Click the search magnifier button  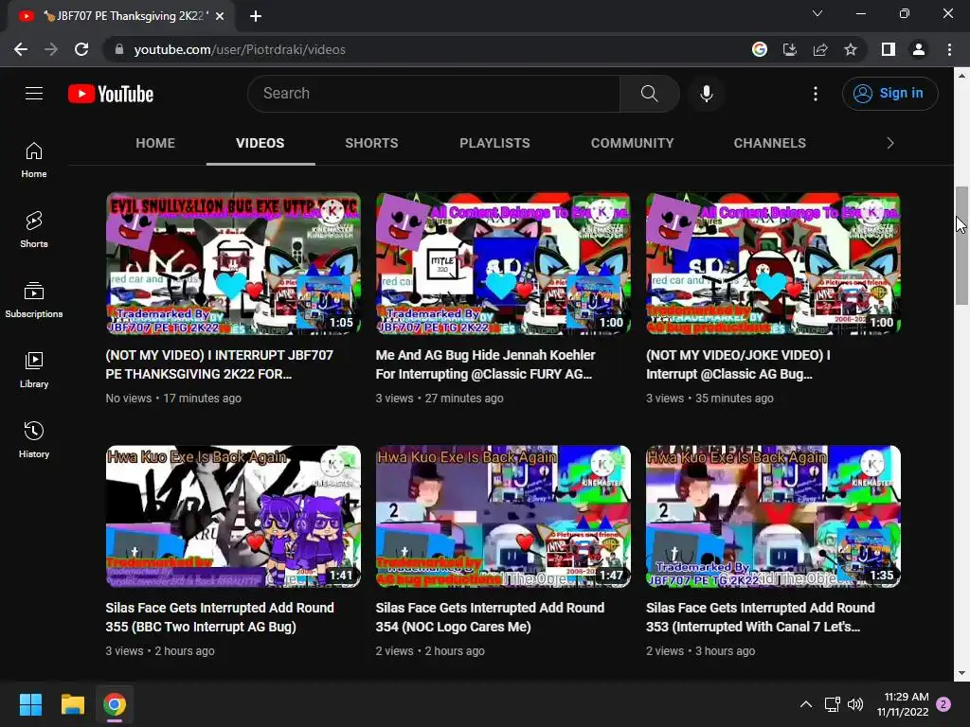pyautogui.click(x=650, y=94)
